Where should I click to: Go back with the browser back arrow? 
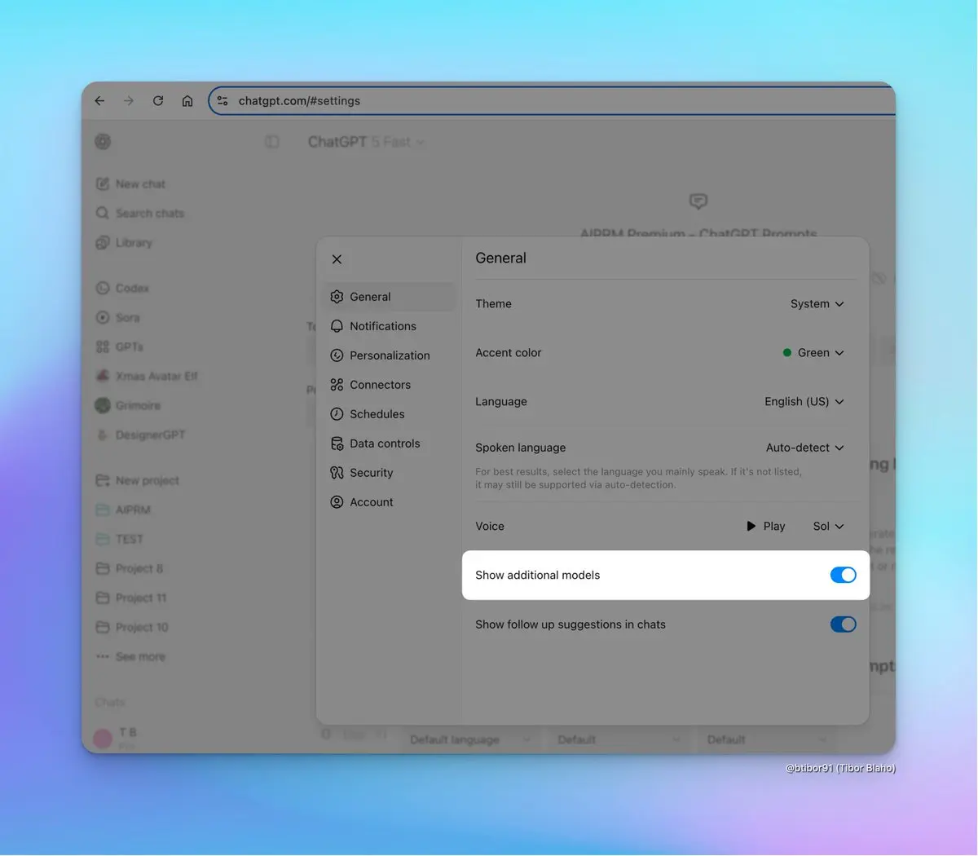pos(99,101)
